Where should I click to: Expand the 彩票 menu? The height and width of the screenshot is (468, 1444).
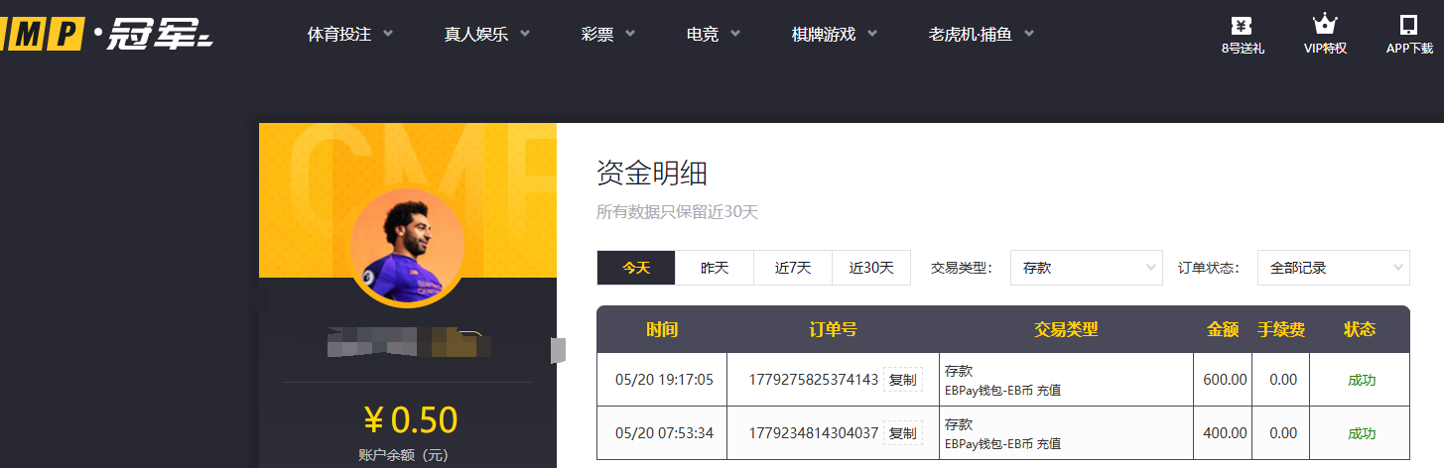coord(607,34)
